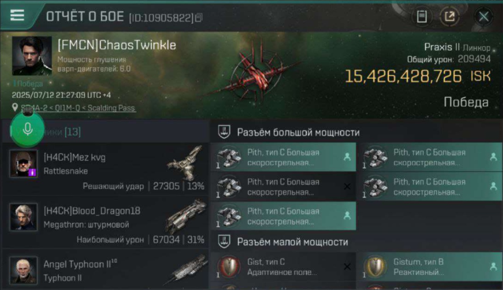Open the hamburger menu
This screenshot has width=503, height=290.
[x=17, y=15]
